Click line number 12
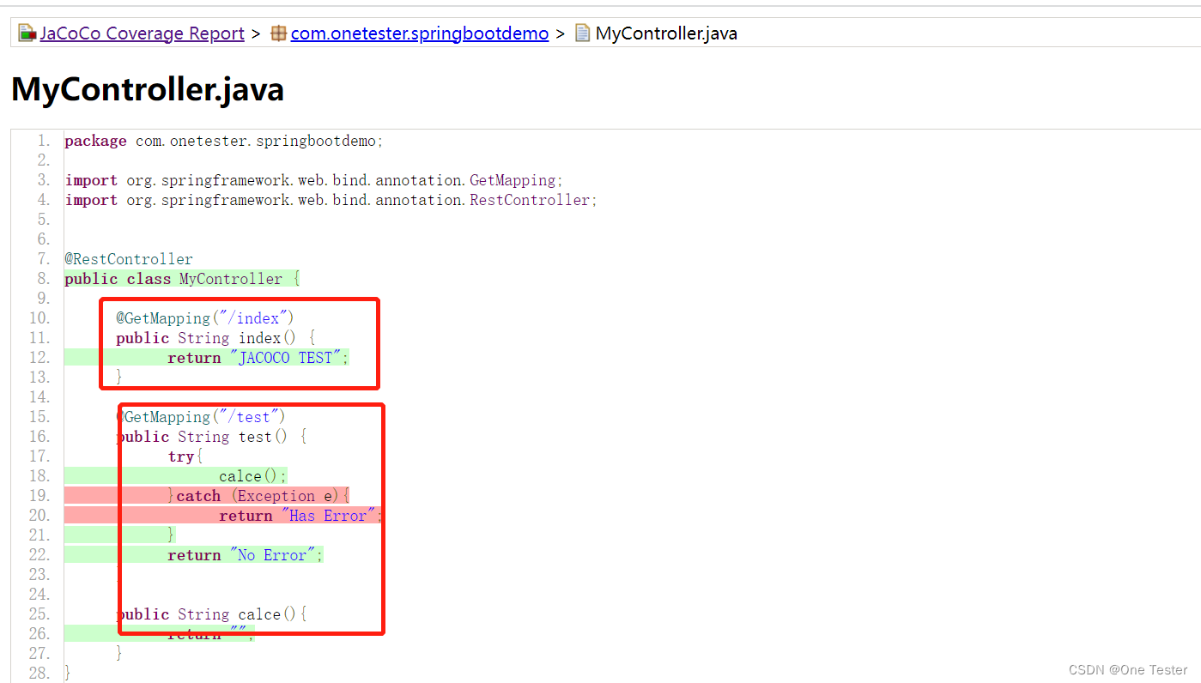This screenshot has width=1201, height=683. (x=39, y=358)
